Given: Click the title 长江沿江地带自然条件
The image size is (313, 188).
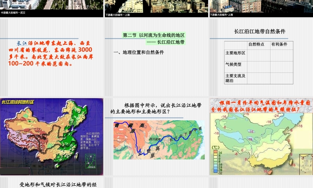Looking at the screenshot, I should (x=260, y=31).
